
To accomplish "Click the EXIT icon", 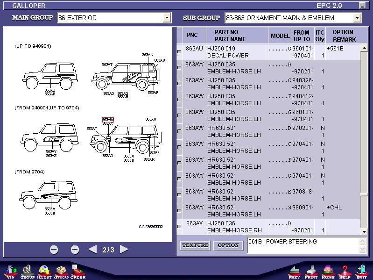I will point(361,272).
